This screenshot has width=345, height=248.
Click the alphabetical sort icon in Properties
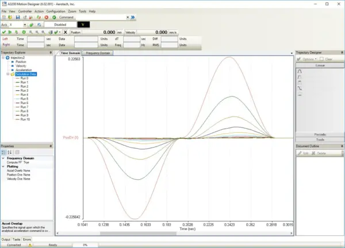click(x=10, y=152)
